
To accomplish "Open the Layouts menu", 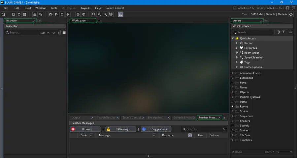I will tap(85, 8).
